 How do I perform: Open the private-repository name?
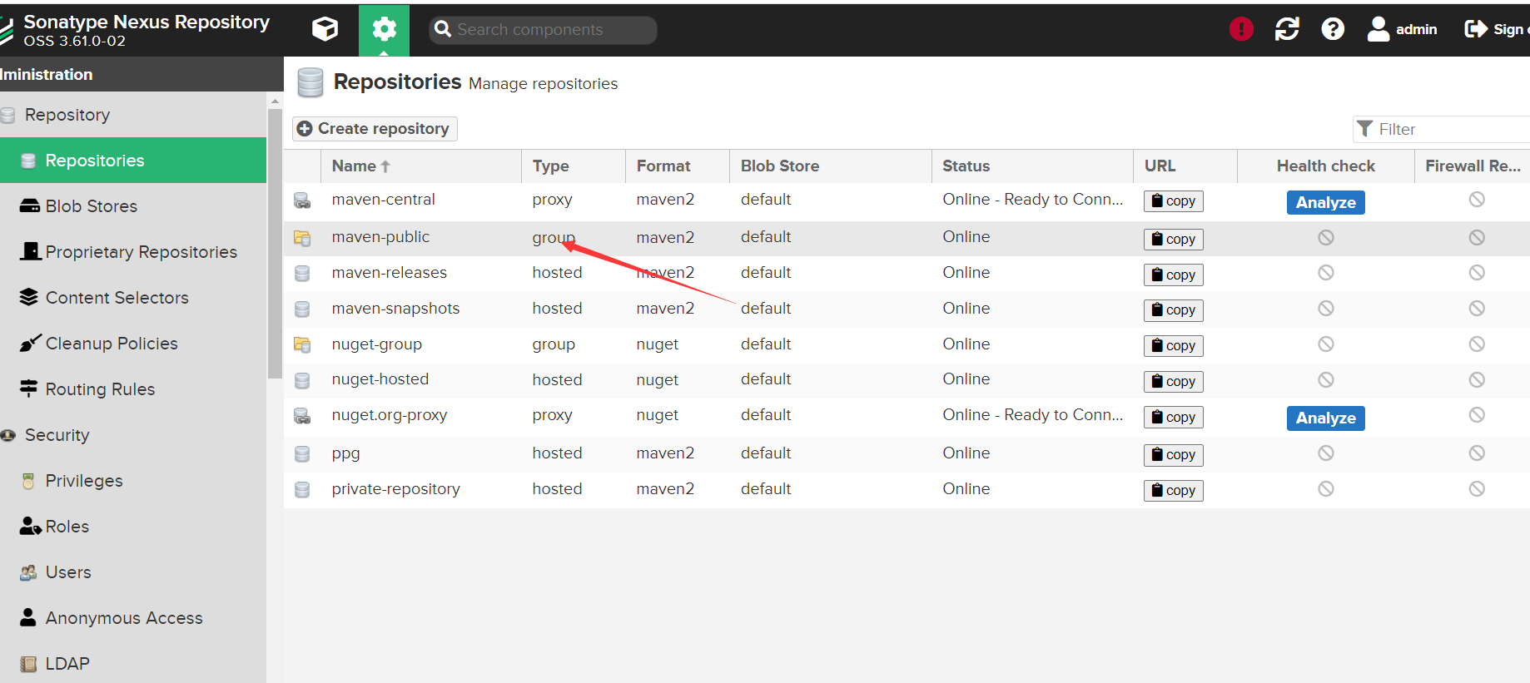pyautogui.click(x=395, y=489)
